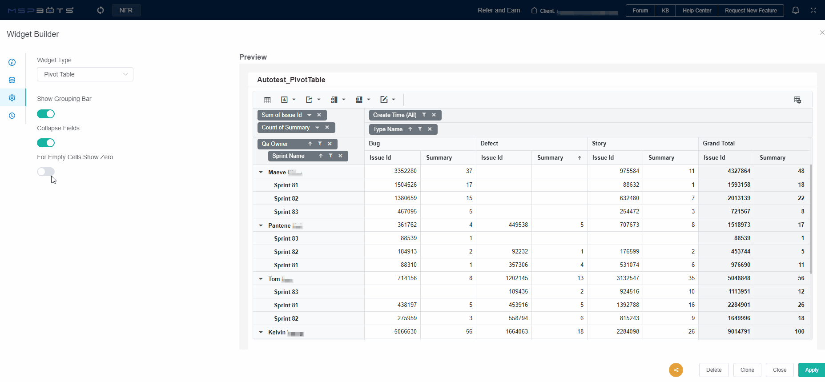Turn off the Collapse Fields switch
Image resolution: width=825 pixels, height=382 pixels.
(x=46, y=143)
